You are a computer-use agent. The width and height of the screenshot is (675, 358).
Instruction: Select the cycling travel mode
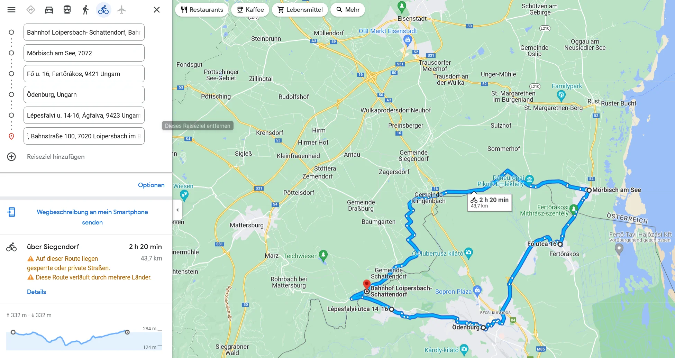[103, 10]
